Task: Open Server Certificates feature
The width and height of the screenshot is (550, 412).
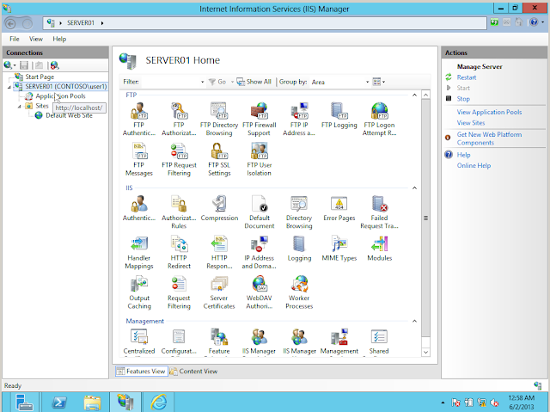Action: (219, 292)
